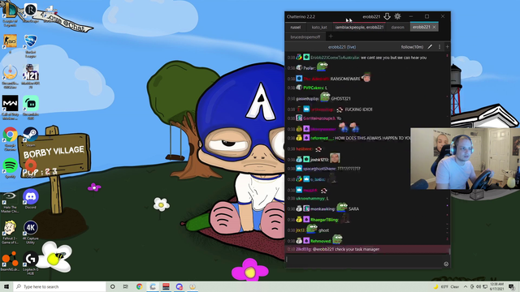Select the iamblackpeople, erobb221 tab
Viewport: 520px width, 292px height.
tap(359, 27)
